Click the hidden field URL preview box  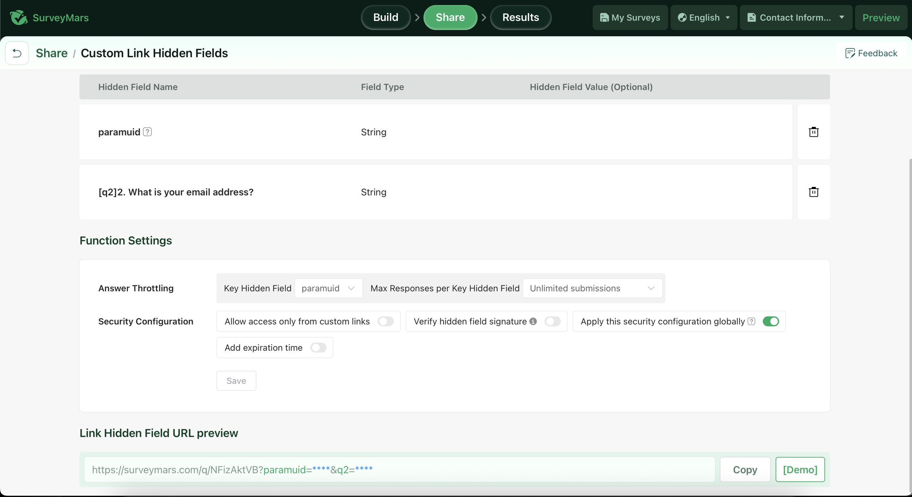click(x=399, y=470)
